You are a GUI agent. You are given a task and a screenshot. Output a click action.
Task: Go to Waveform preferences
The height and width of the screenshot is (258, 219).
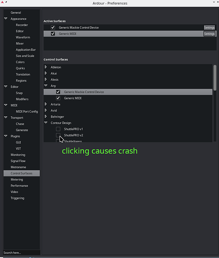pos(23,37)
